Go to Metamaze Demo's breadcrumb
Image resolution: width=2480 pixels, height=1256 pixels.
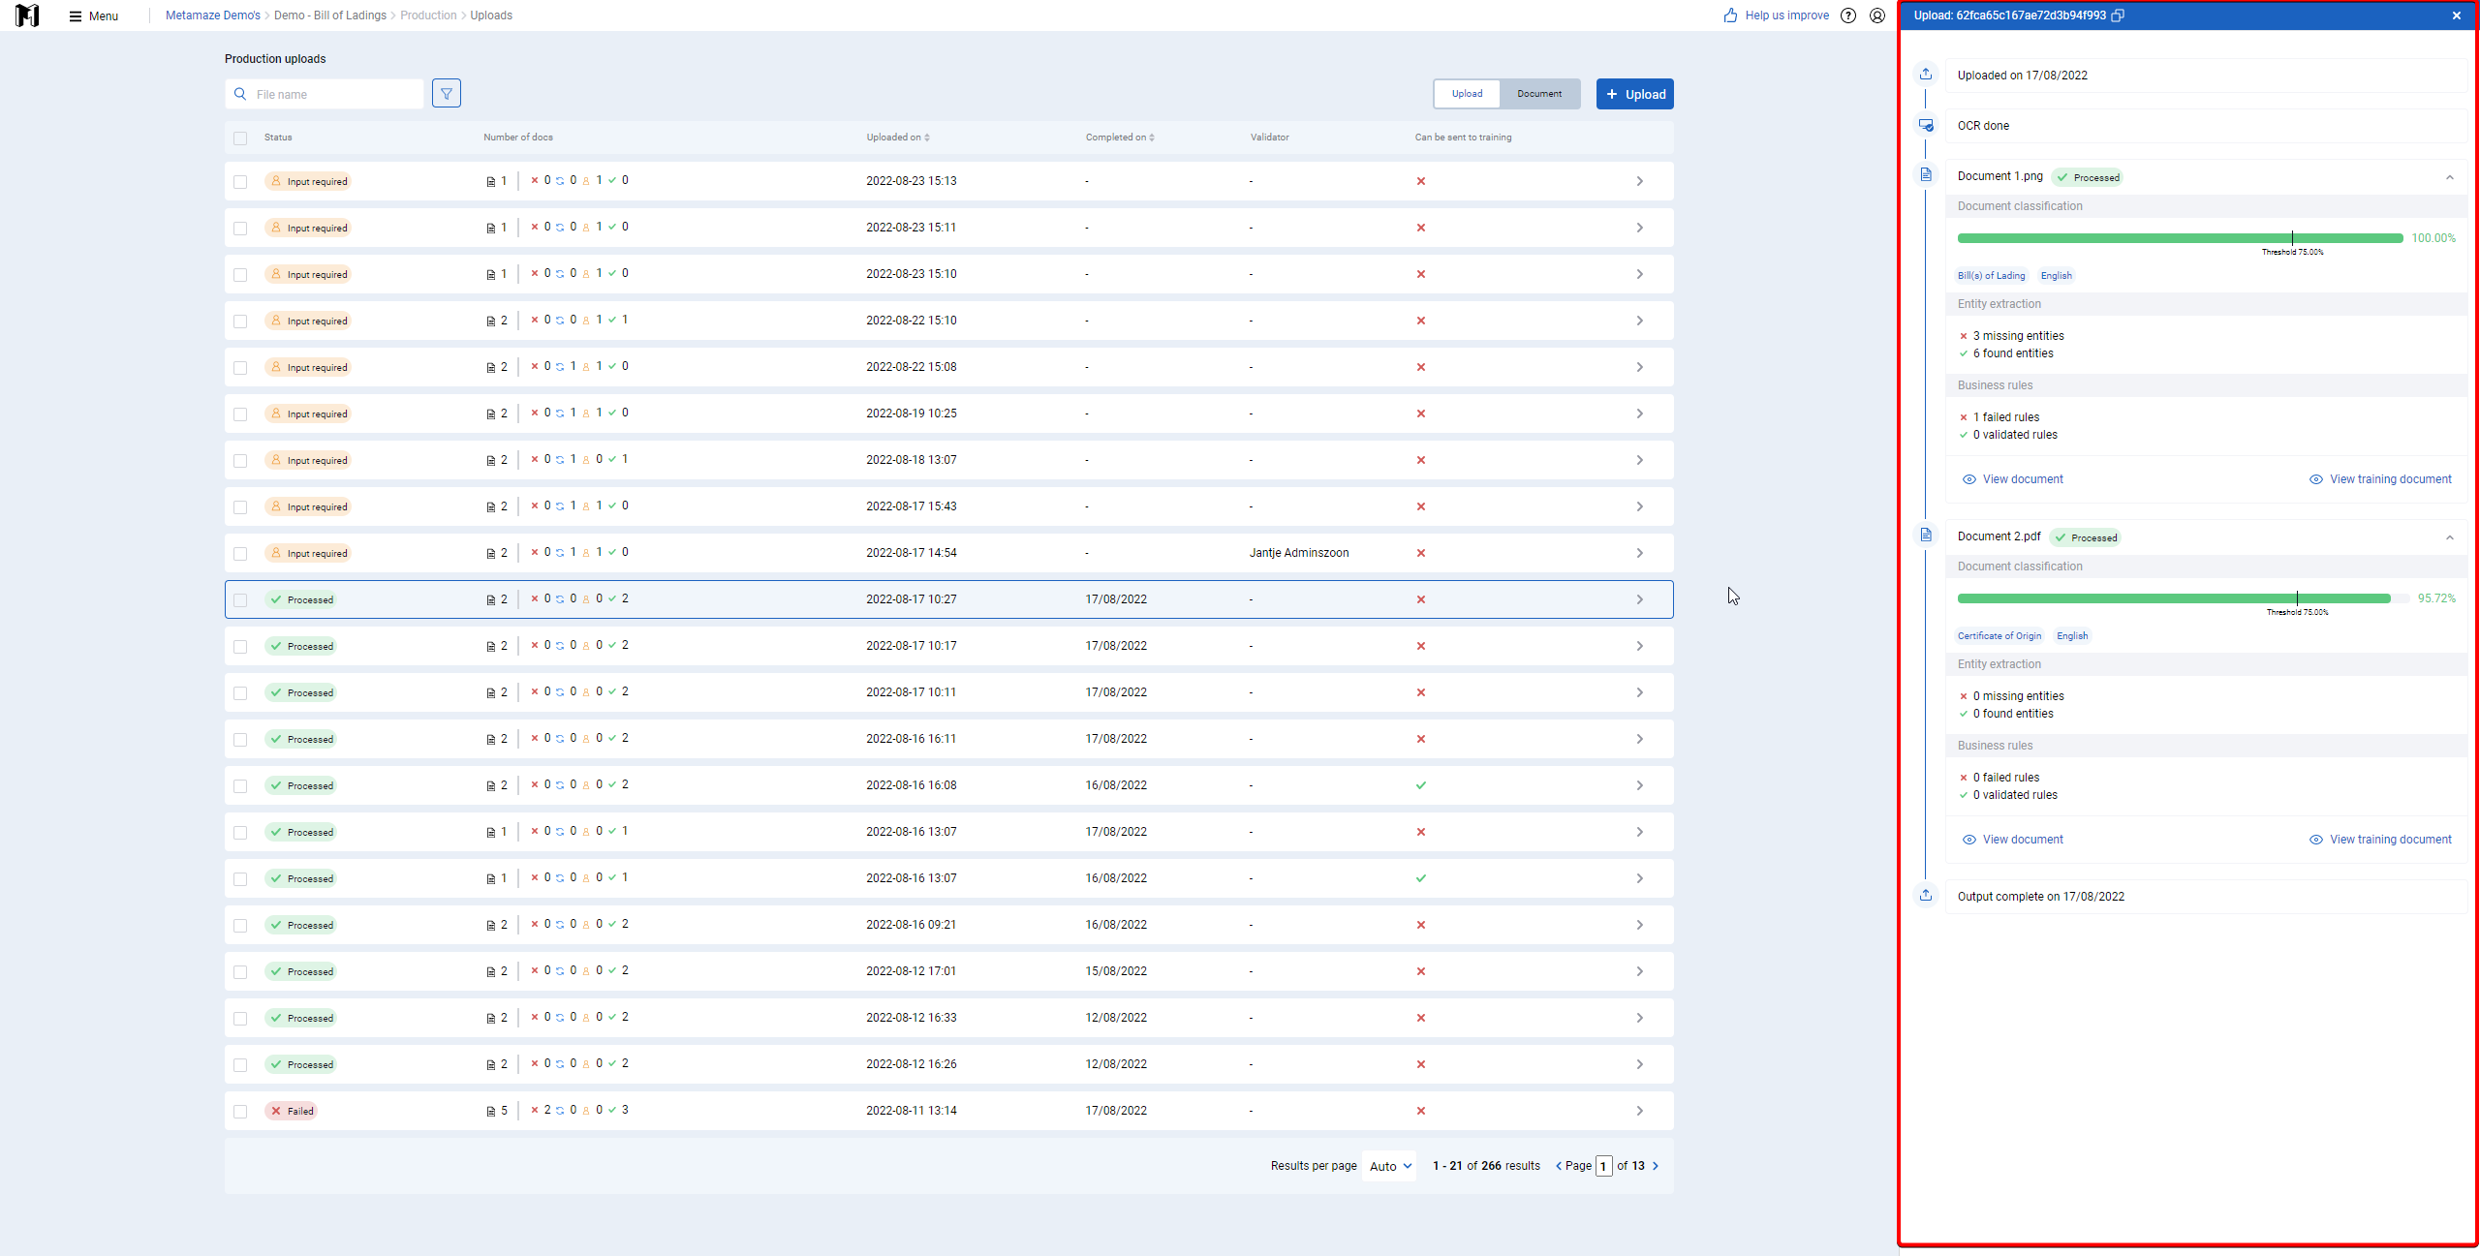click(213, 15)
